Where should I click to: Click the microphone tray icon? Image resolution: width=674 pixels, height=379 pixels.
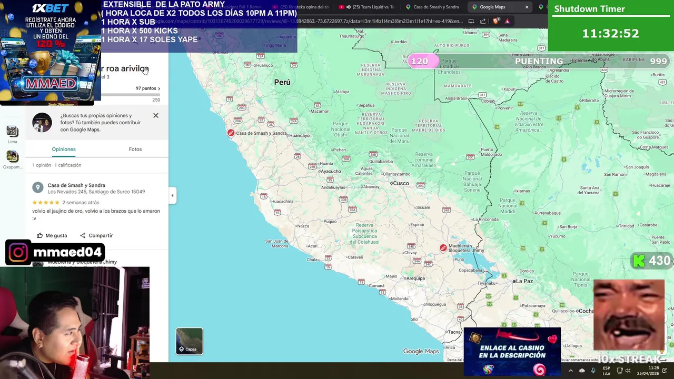[x=593, y=371]
